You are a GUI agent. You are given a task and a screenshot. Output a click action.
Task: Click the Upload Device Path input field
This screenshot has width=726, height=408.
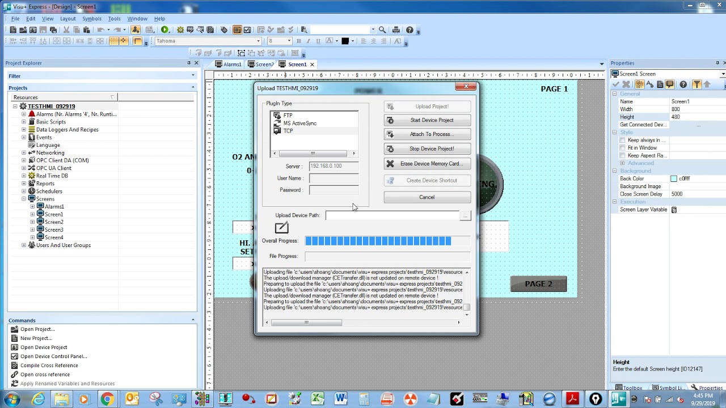tap(392, 215)
